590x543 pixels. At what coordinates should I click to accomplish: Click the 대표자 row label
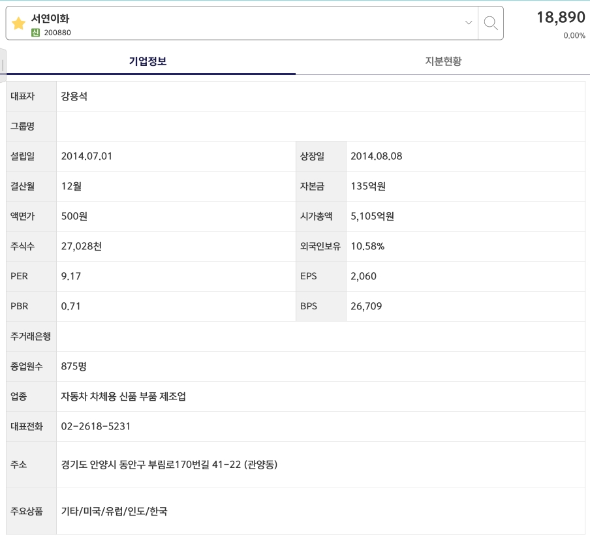click(23, 97)
